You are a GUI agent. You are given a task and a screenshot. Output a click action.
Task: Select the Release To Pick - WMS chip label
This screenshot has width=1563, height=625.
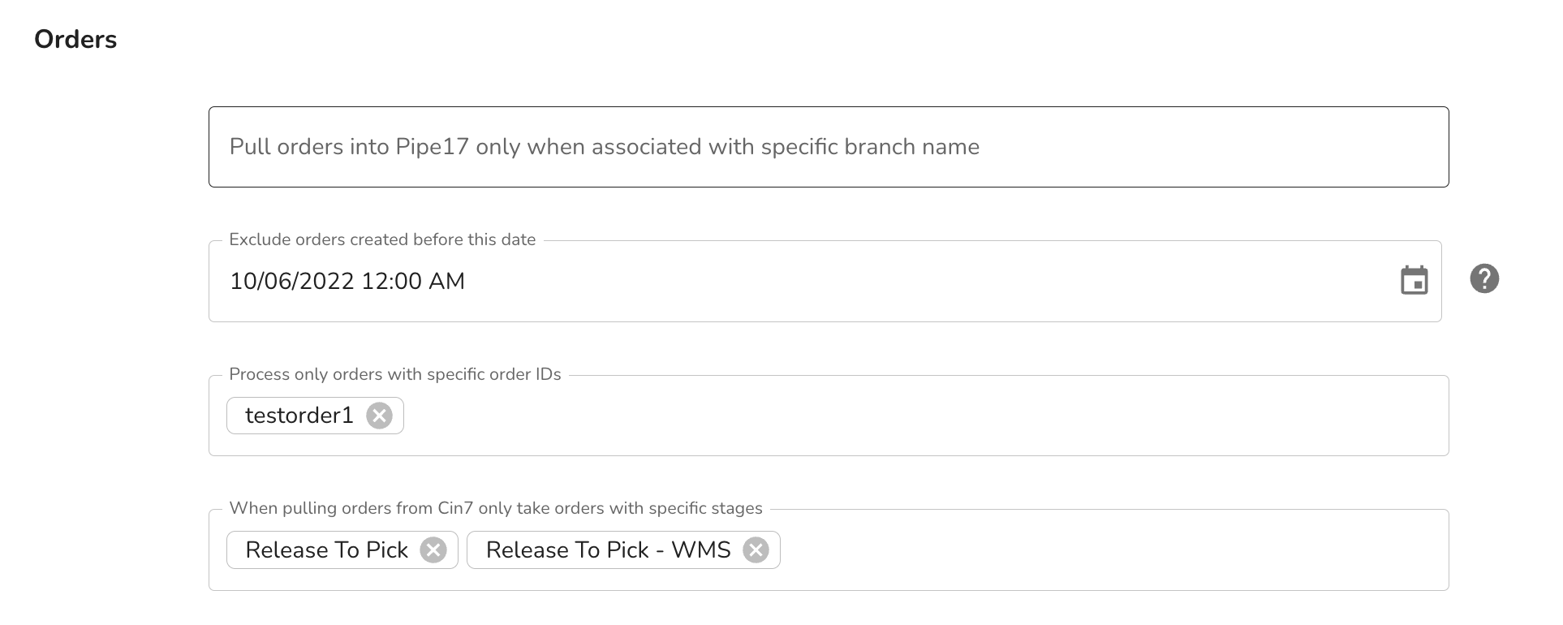point(609,550)
